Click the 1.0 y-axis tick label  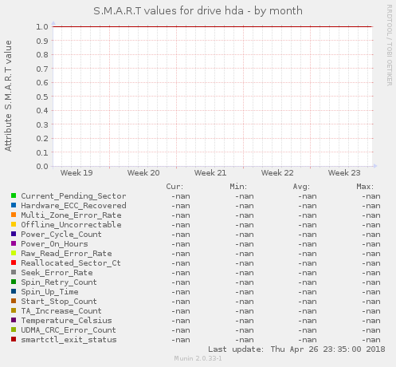click(42, 26)
